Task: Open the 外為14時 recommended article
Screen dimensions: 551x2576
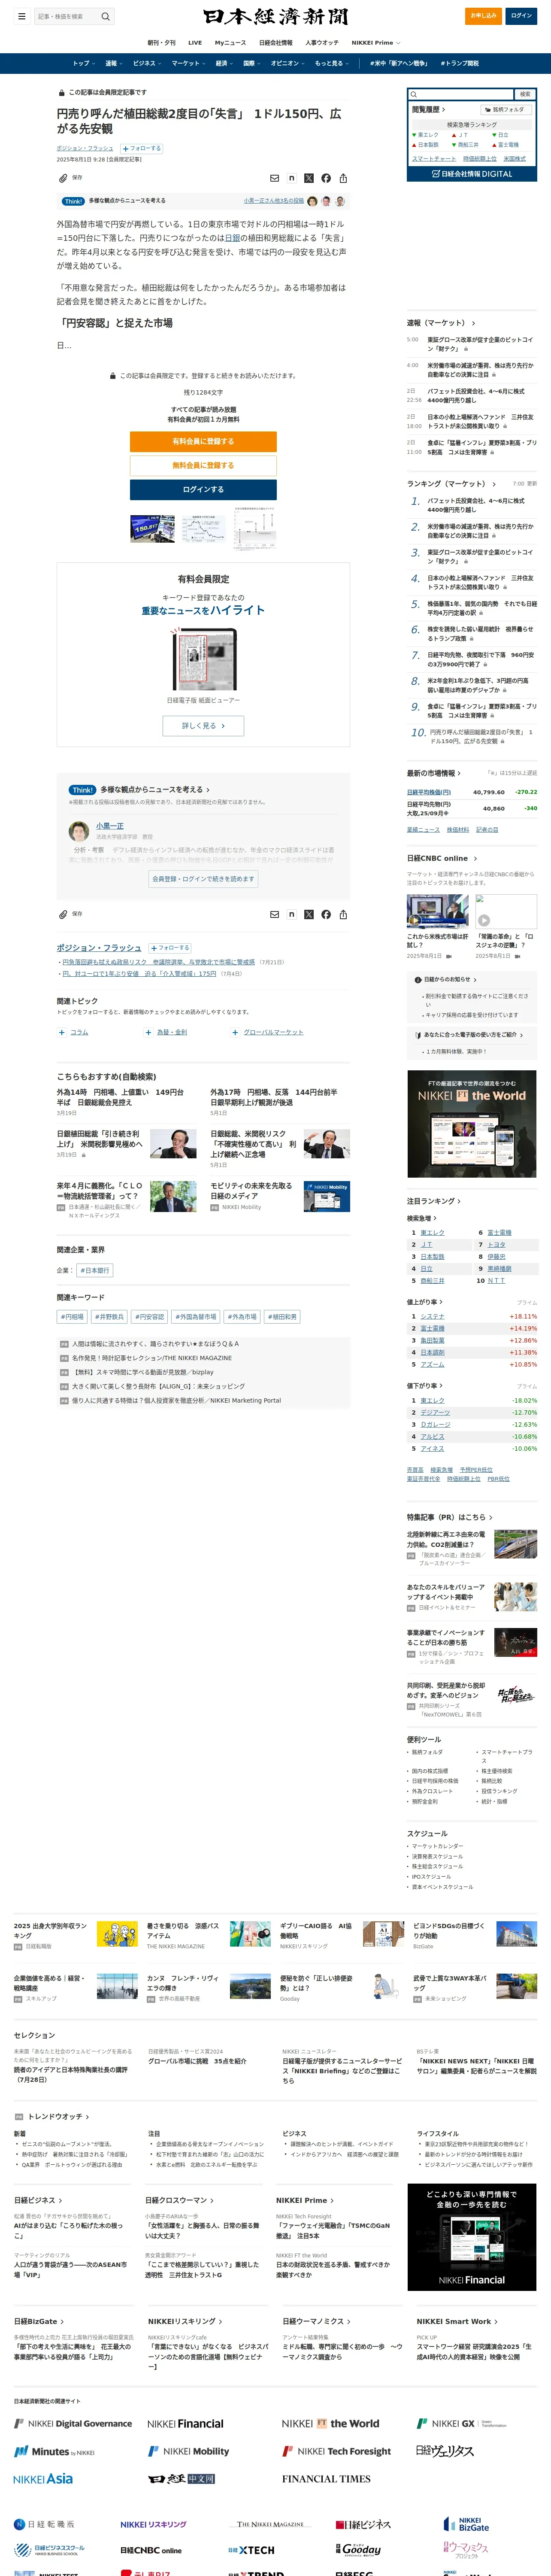Action: 120,1096
